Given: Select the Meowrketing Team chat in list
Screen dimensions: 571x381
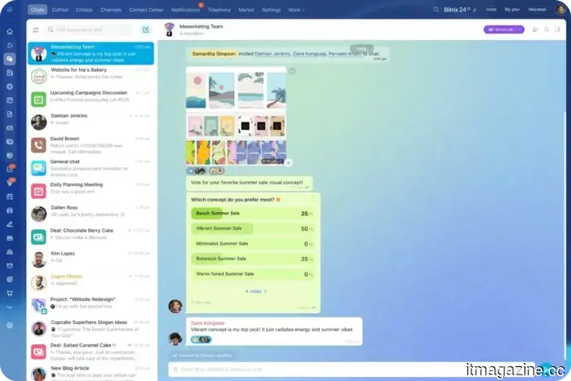Looking at the screenshot, I should 91,53.
